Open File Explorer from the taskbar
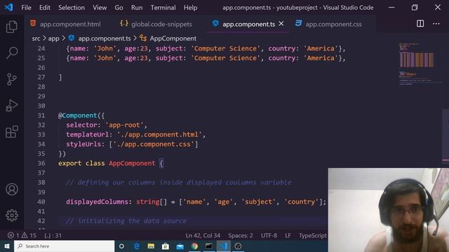The height and width of the screenshot is (252, 449). coord(151,246)
